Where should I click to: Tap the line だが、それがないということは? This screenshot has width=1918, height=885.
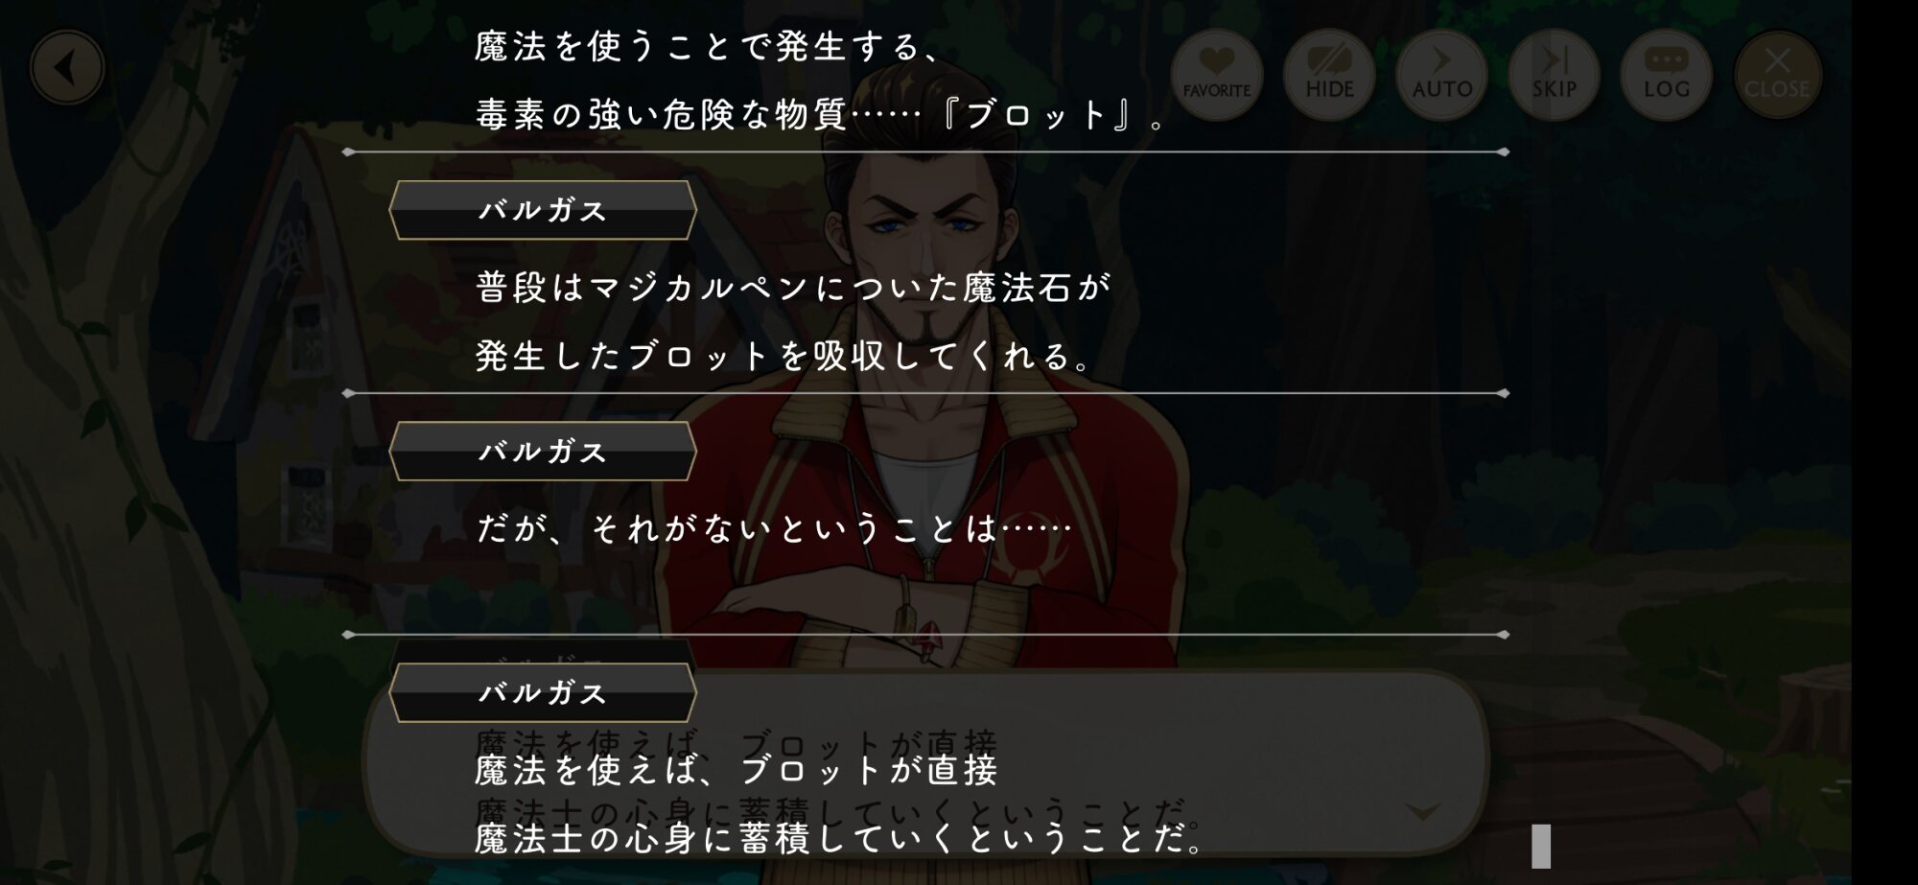[773, 528]
